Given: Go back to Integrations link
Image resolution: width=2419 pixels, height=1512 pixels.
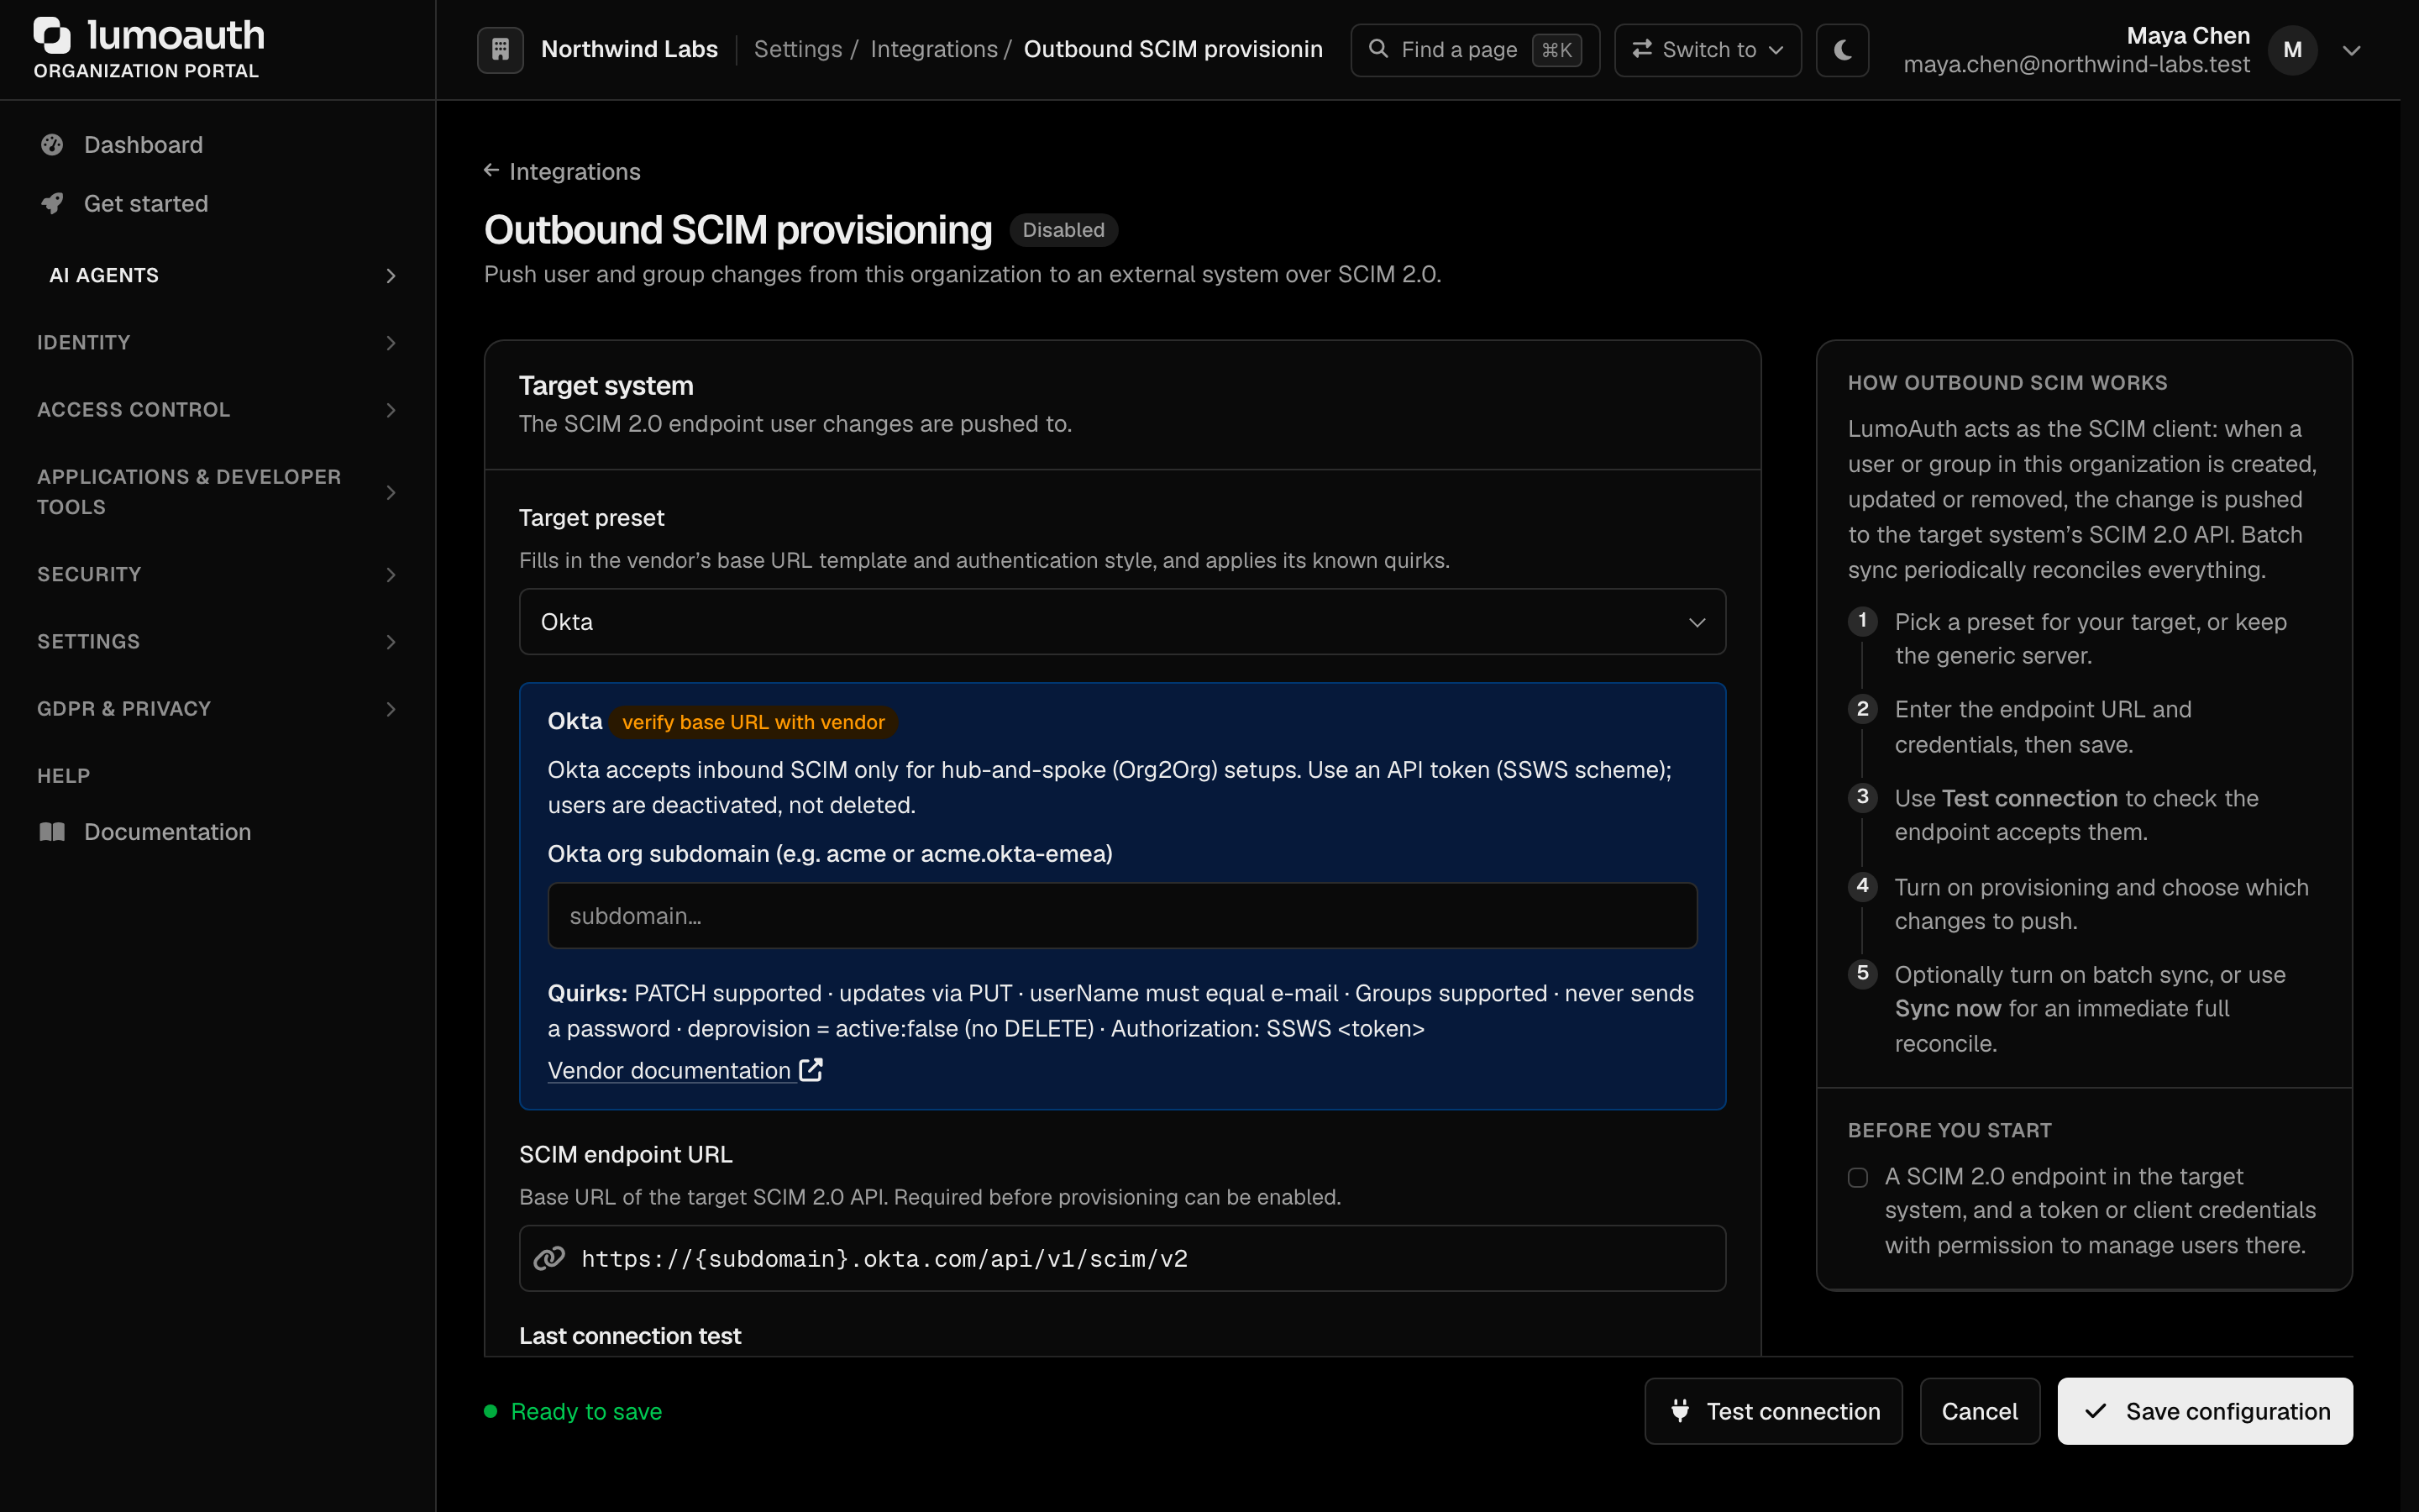Looking at the screenshot, I should (x=562, y=171).
